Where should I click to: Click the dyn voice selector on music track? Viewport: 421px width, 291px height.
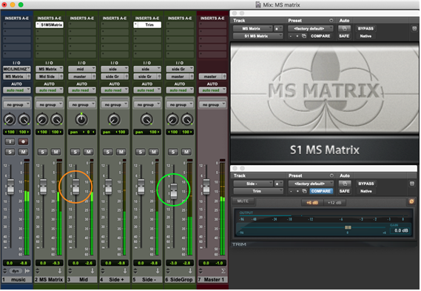[16, 271]
